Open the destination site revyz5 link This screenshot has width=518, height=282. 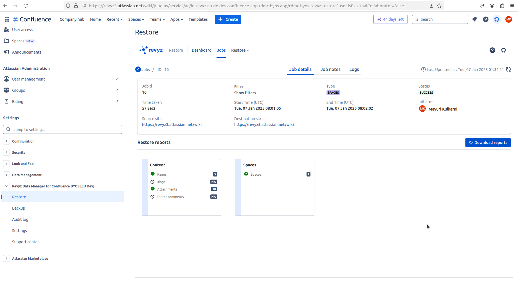(264, 125)
